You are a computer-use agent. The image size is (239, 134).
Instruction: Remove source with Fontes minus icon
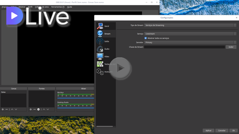click(x=34, y=109)
